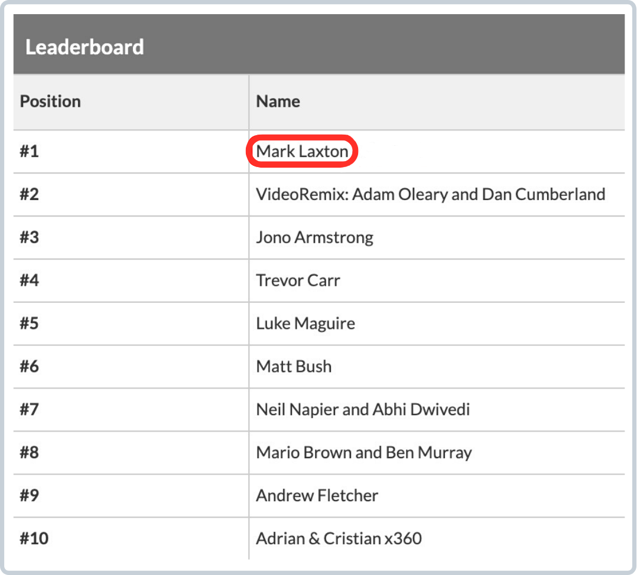Click the Trevor Carr name
This screenshot has width=637, height=575.
point(298,280)
